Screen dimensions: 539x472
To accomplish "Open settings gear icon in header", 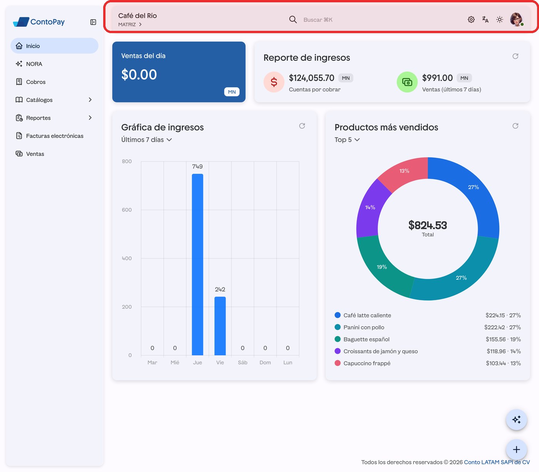I will click(471, 19).
